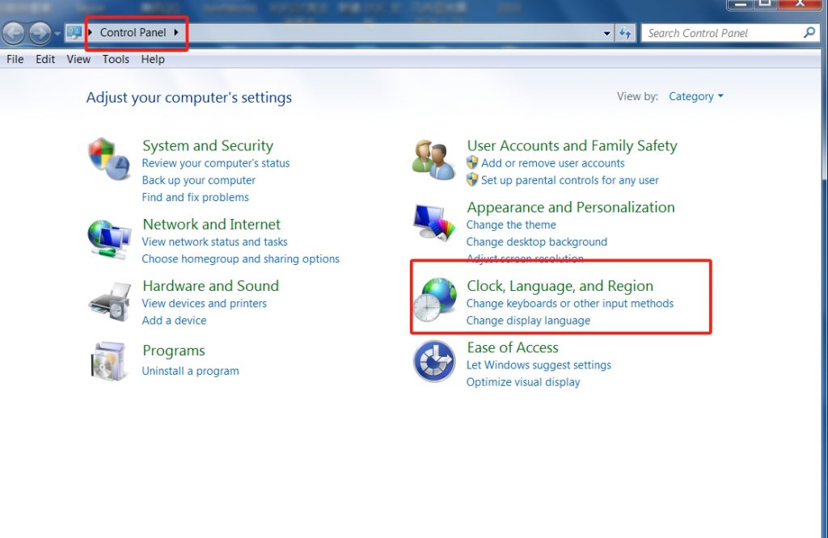Open the Clock, Language, and Region globe icon
The height and width of the screenshot is (538, 828).
[434, 300]
